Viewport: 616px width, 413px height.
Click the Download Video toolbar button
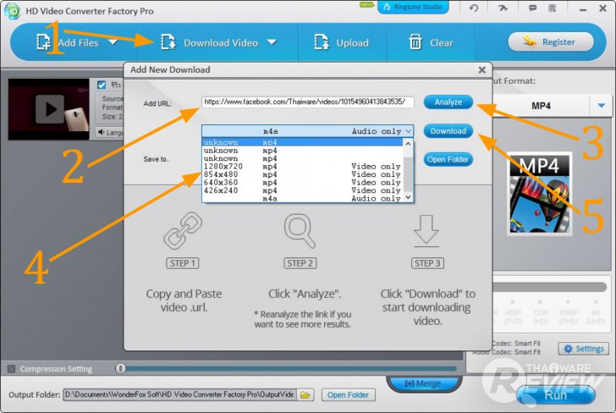[210, 42]
